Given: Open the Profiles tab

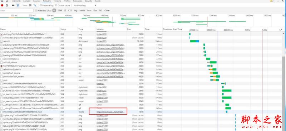Looking at the screenshot, I should pyautogui.click(x=67, y=1).
